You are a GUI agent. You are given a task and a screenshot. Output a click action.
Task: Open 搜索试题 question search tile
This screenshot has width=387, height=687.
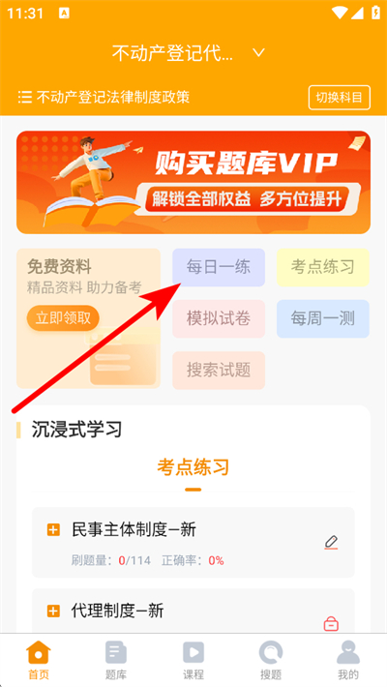pos(219,371)
